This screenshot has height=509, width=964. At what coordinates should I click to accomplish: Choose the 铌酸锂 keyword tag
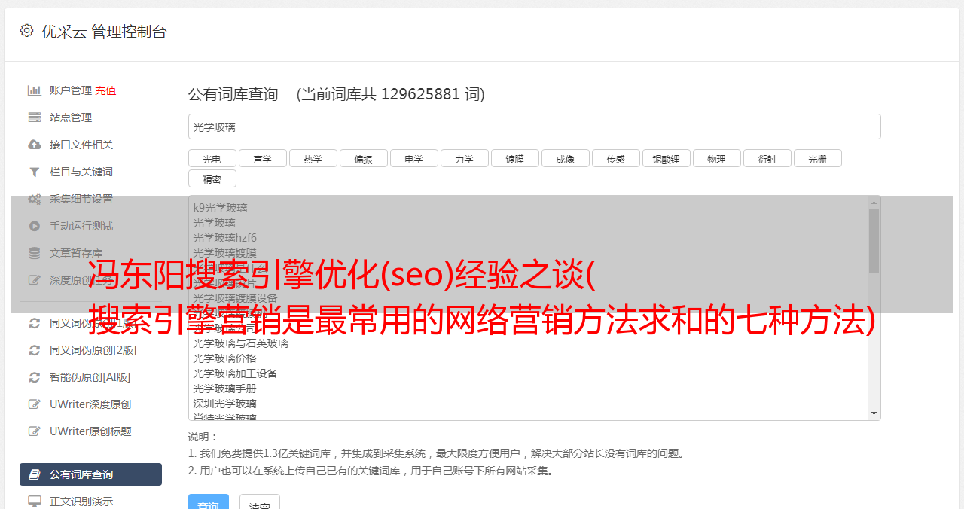click(x=667, y=159)
